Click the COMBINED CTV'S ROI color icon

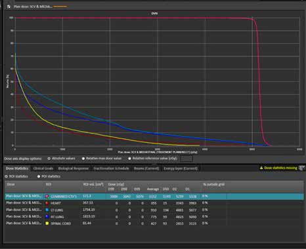pos(47,197)
